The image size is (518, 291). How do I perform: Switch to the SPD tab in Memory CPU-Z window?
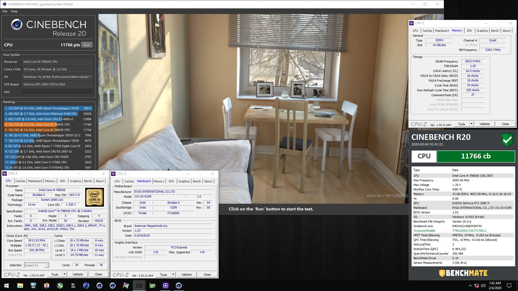(x=469, y=31)
